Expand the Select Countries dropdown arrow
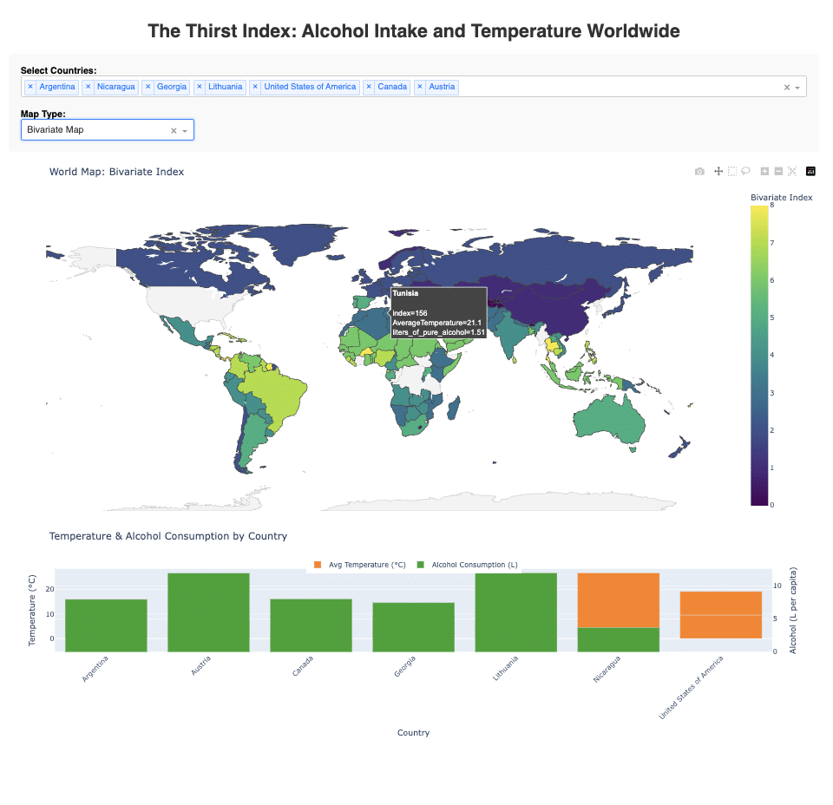833x805 pixels. pos(797,87)
